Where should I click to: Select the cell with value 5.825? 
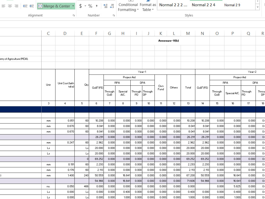pos(233,186)
